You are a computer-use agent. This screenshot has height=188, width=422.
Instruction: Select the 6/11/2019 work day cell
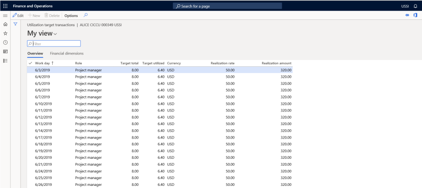(x=43, y=110)
